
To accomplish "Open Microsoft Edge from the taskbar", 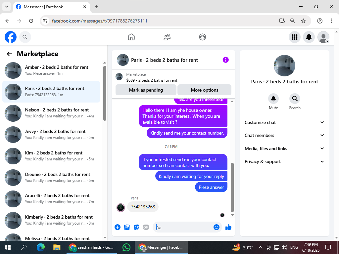I will tap(40, 247).
